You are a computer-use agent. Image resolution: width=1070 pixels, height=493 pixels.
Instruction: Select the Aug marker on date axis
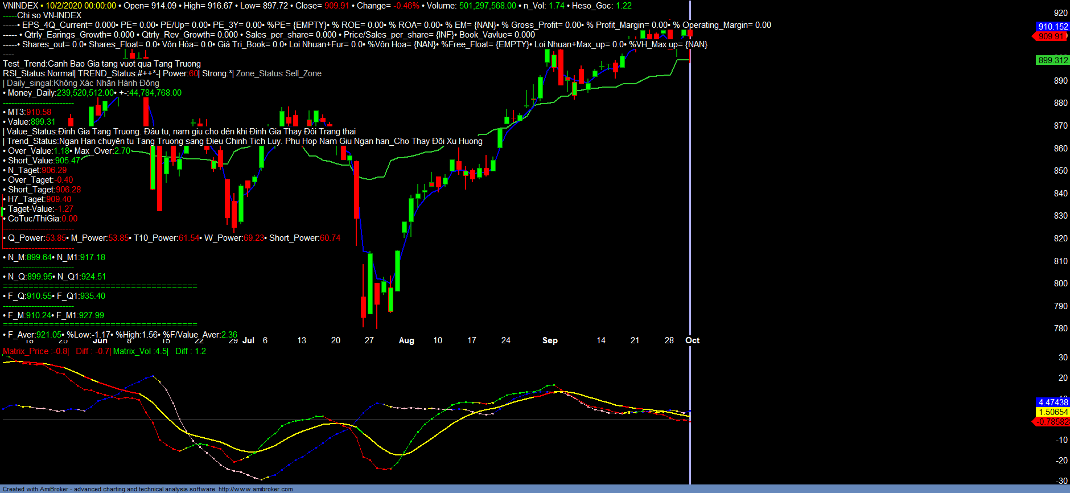click(x=406, y=340)
